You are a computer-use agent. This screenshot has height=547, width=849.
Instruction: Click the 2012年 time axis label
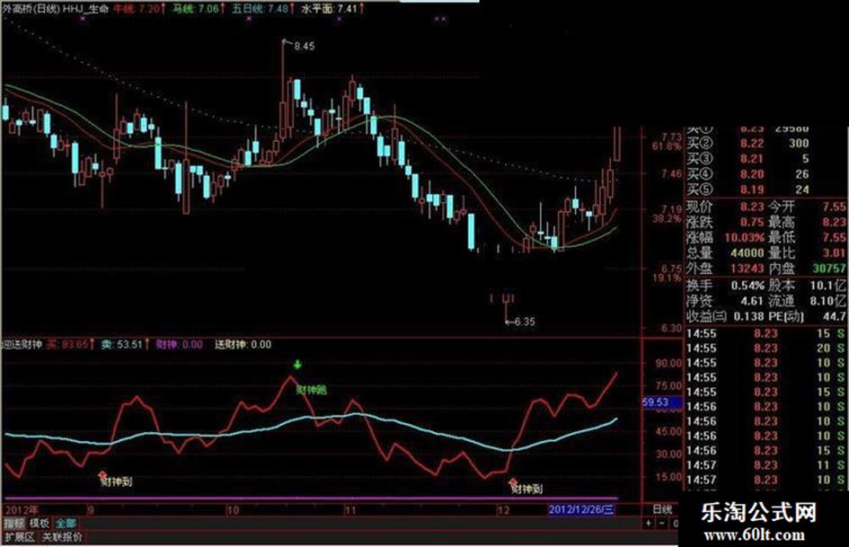click(22, 509)
